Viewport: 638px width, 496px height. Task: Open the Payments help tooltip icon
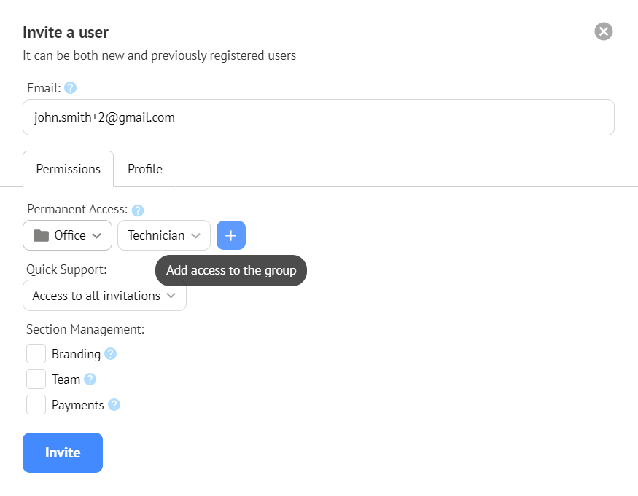coord(114,404)
